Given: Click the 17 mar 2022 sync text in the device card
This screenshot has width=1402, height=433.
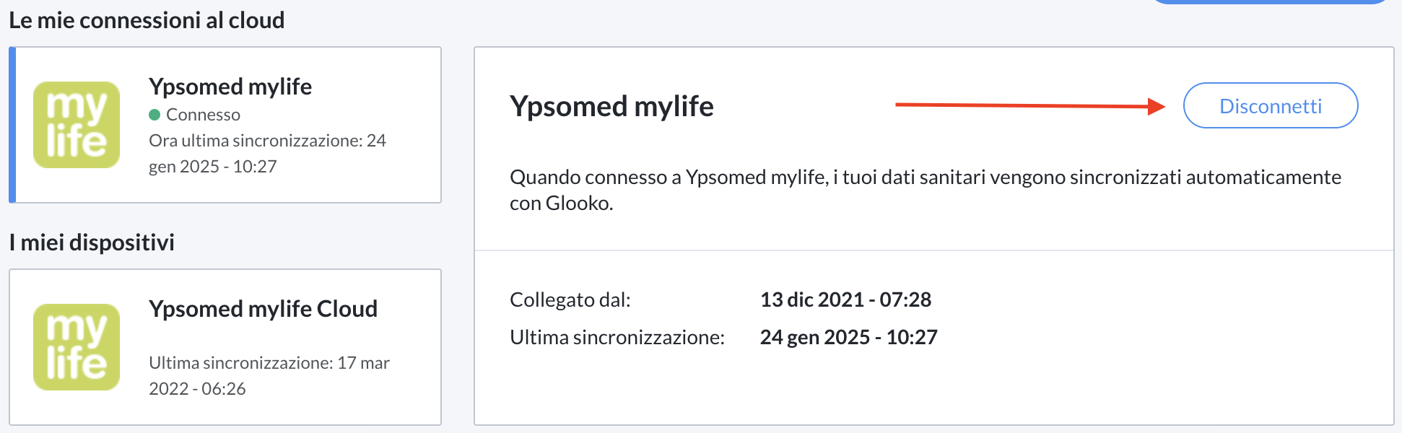Looking at the screenshot, I should [269, 375].
